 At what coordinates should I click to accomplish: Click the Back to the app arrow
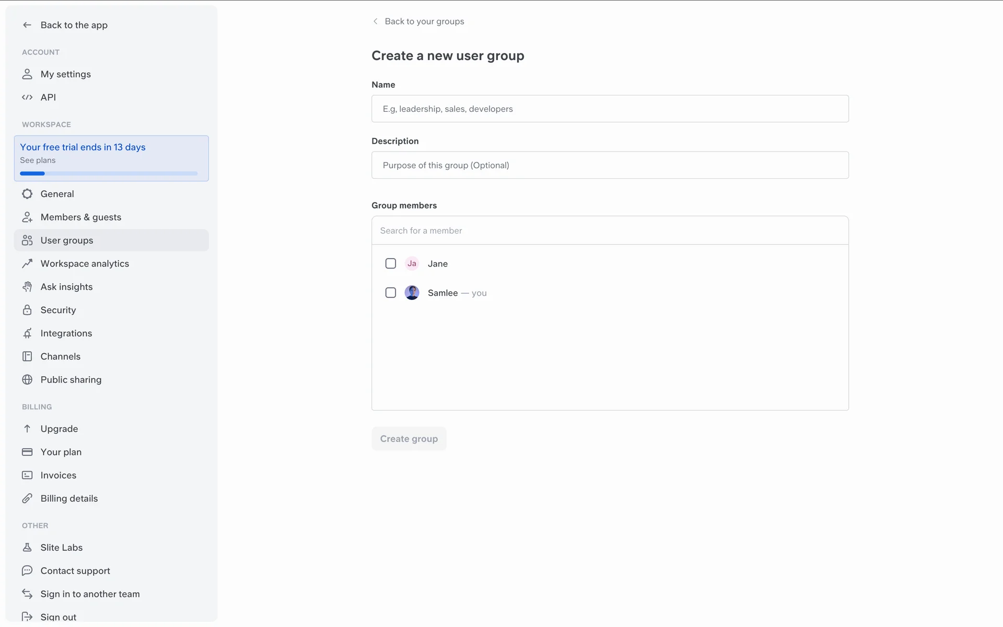[27, 25]
